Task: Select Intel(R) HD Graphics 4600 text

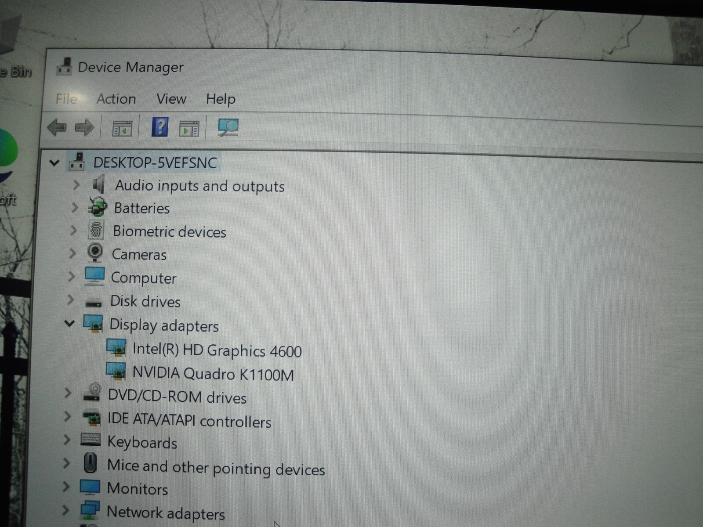Action: click(x=217, y=350)
